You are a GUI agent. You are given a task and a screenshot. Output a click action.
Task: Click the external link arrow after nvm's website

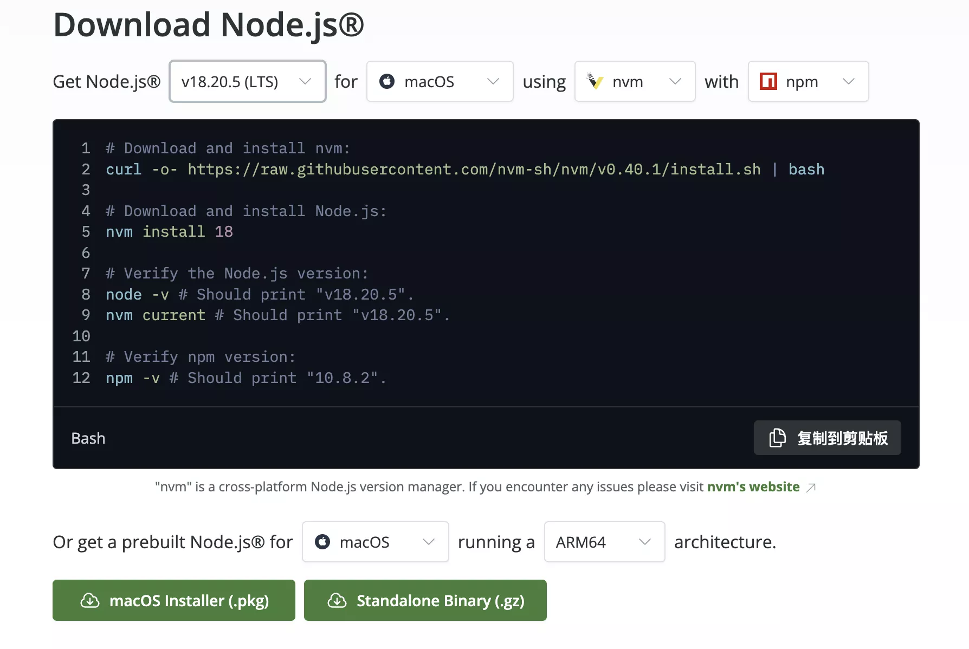811,488
